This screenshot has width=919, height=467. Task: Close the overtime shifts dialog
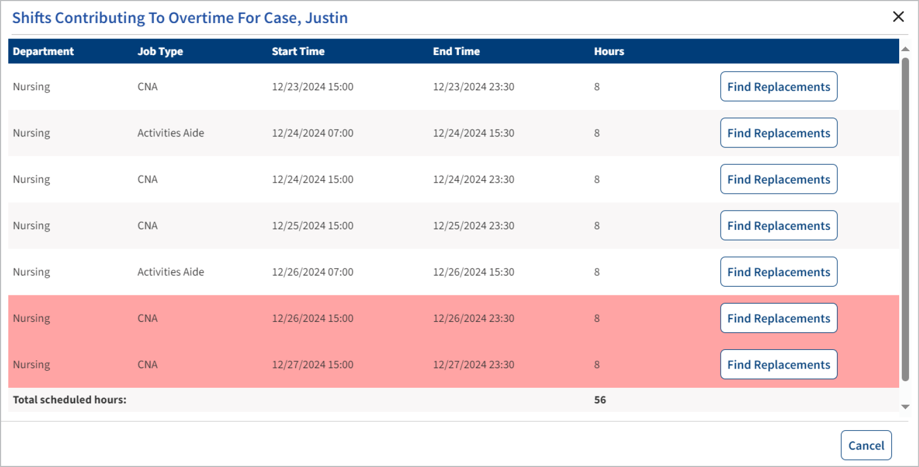click(x=898, y=17)
